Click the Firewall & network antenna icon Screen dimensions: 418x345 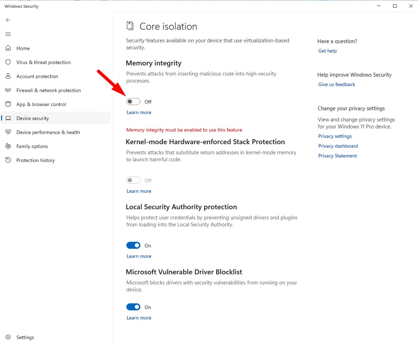(8, 90)
